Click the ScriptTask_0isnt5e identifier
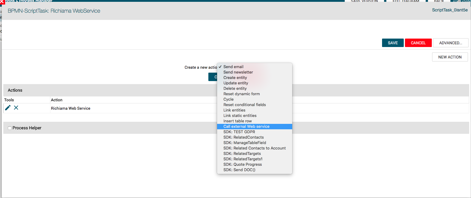This screenshot has width=471, height=198. [450, 10]
